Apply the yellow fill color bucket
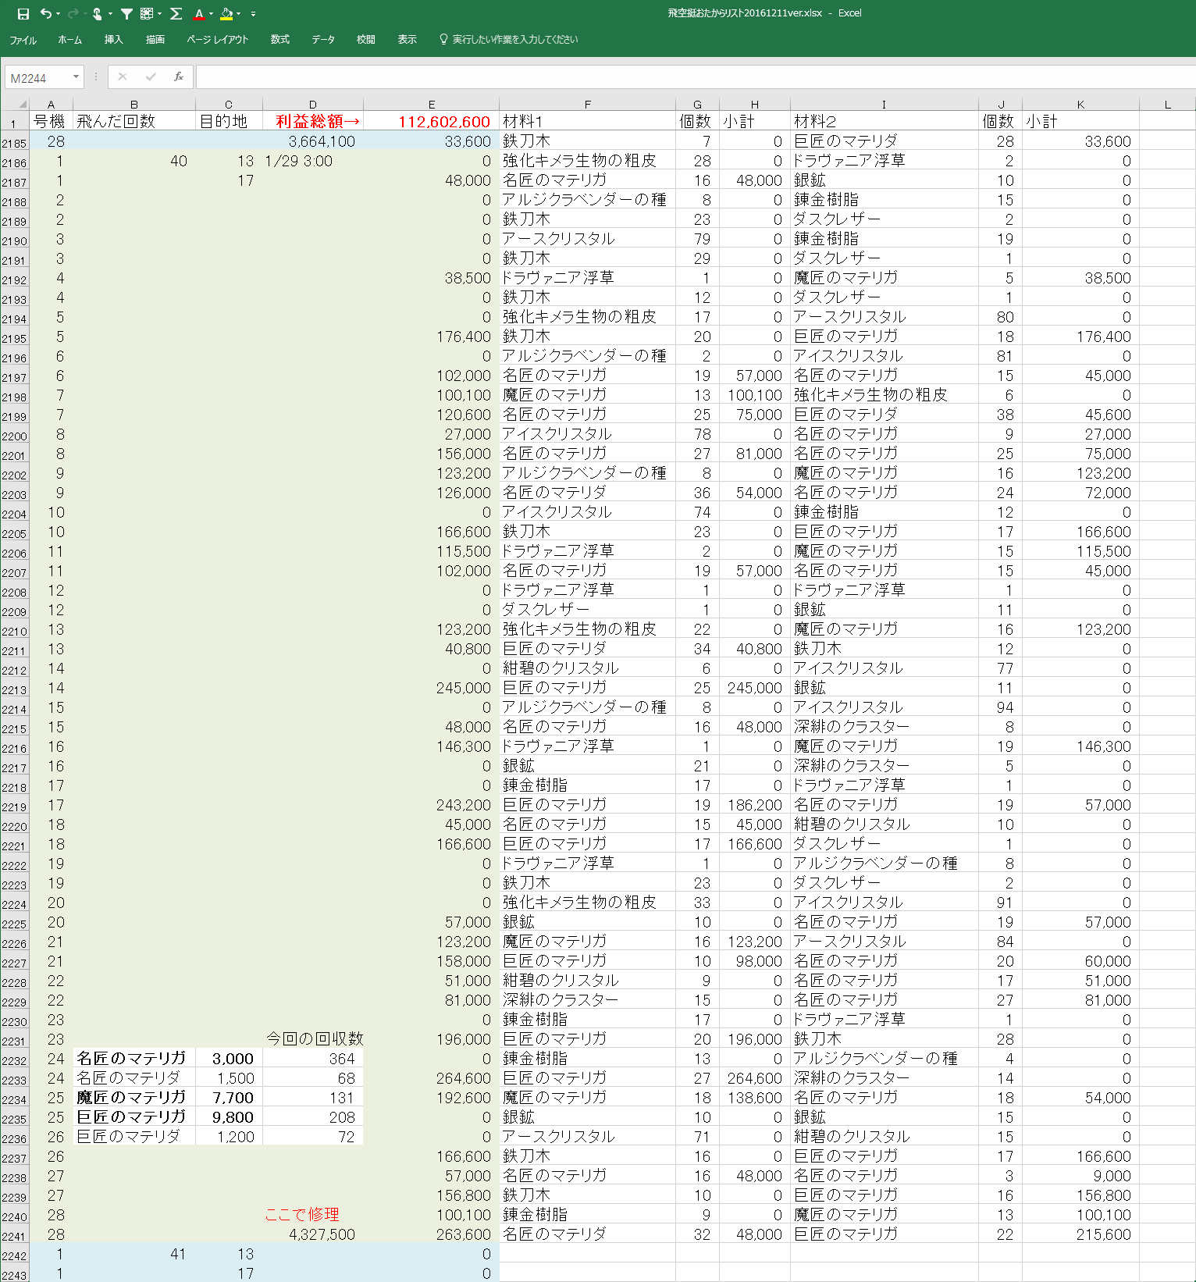The width and height of the screenshot is (1196, 1282). [x=226, y=13]
